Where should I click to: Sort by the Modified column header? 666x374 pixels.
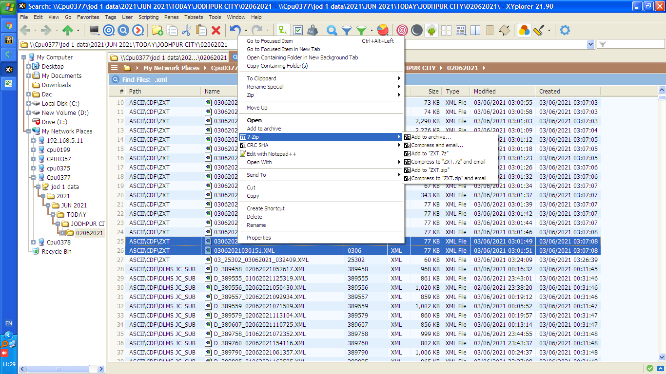coord(503,92)
